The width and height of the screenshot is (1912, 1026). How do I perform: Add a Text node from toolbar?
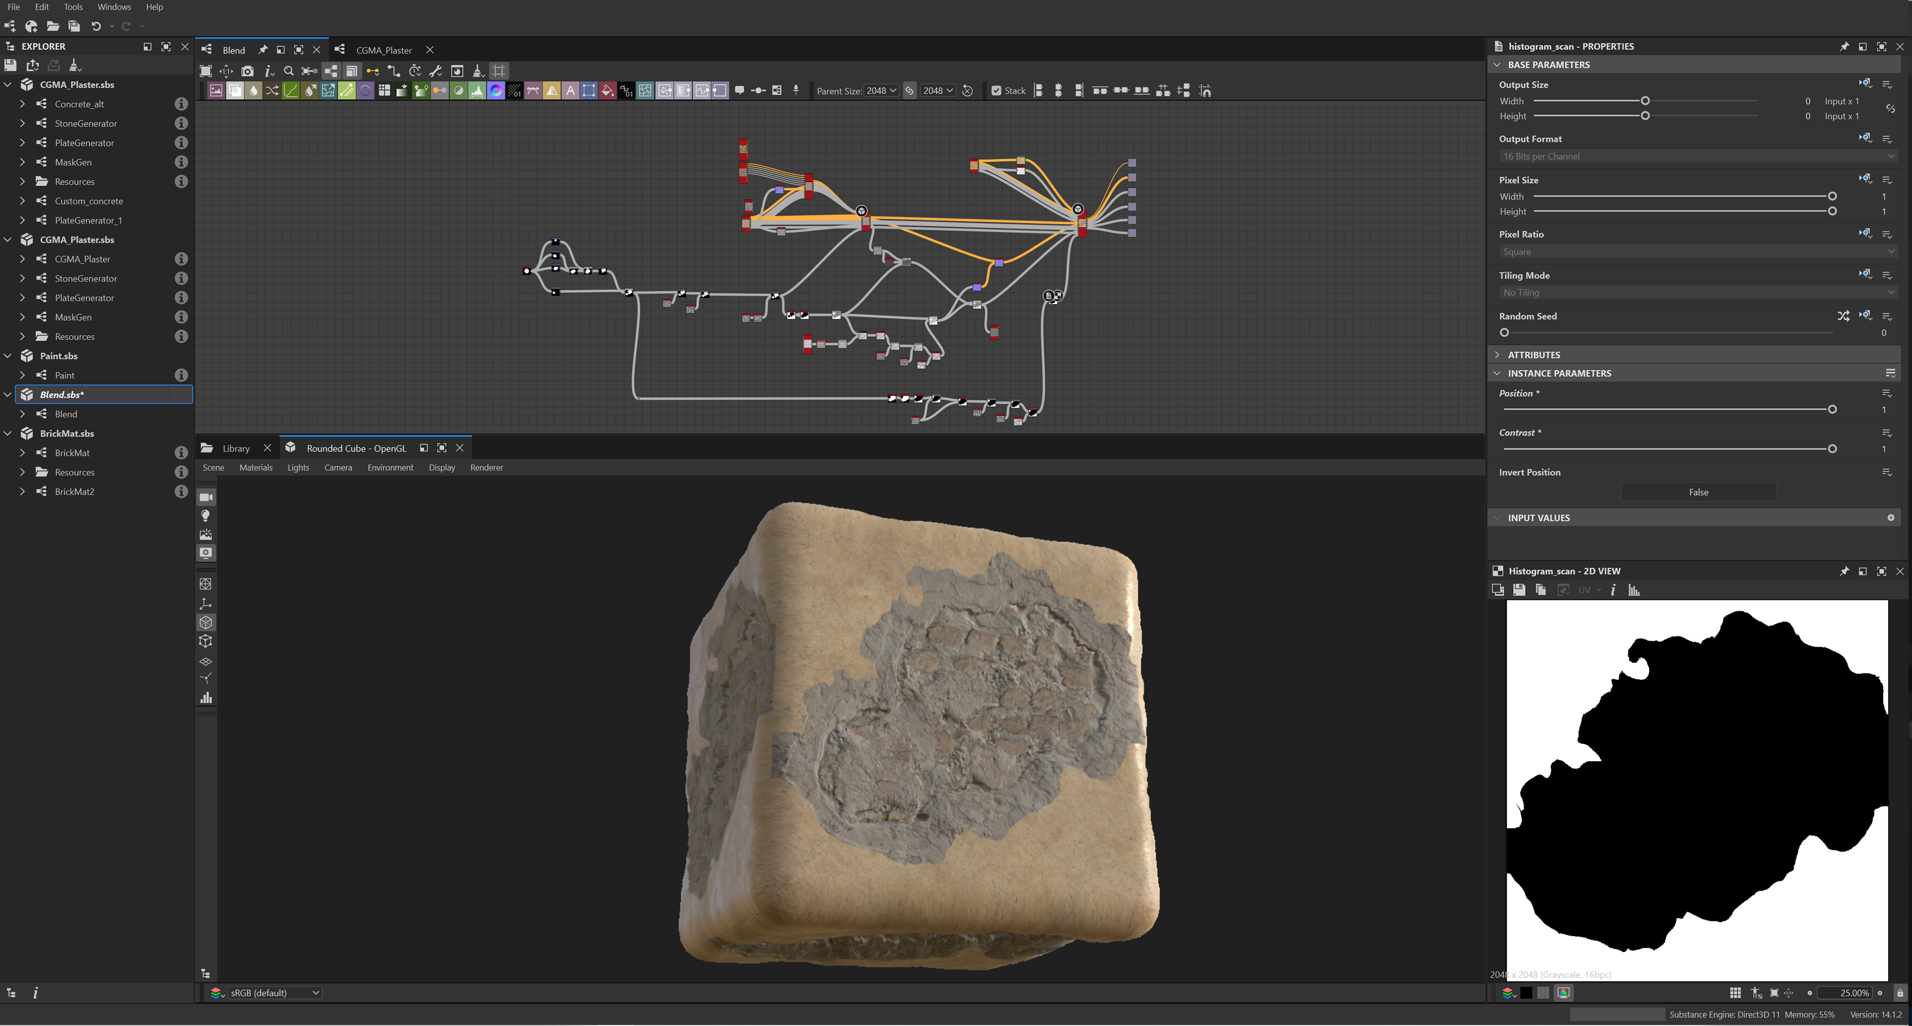[x=571, y=91]
